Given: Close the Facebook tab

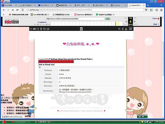Looking at the screenshot, I should (x=126, y=5).
